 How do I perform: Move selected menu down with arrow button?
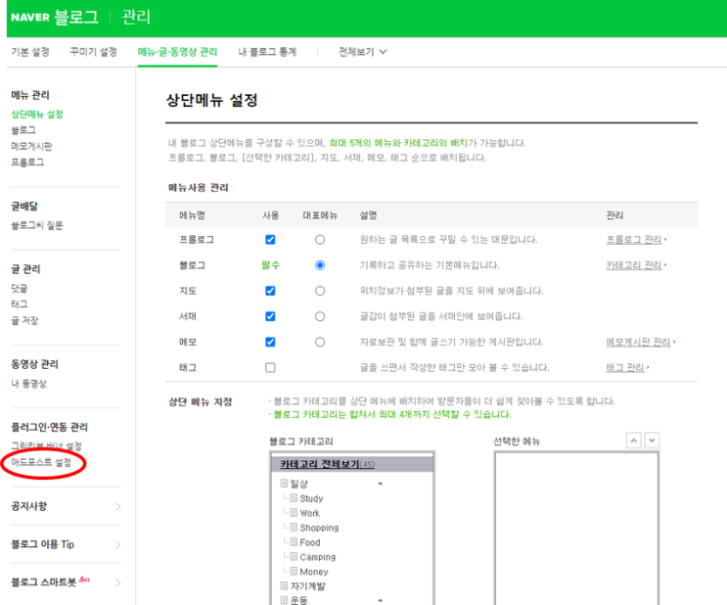[652, 441]
